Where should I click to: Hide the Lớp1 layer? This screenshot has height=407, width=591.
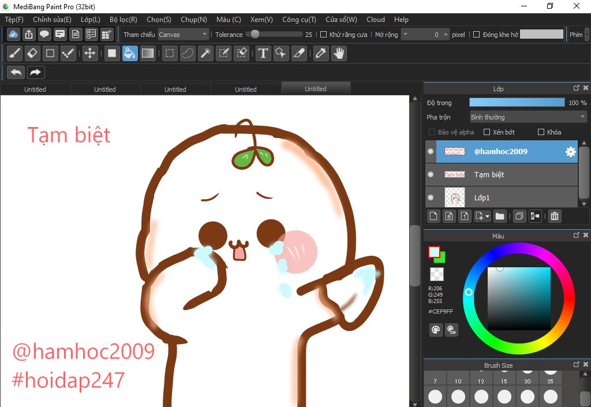431,197
